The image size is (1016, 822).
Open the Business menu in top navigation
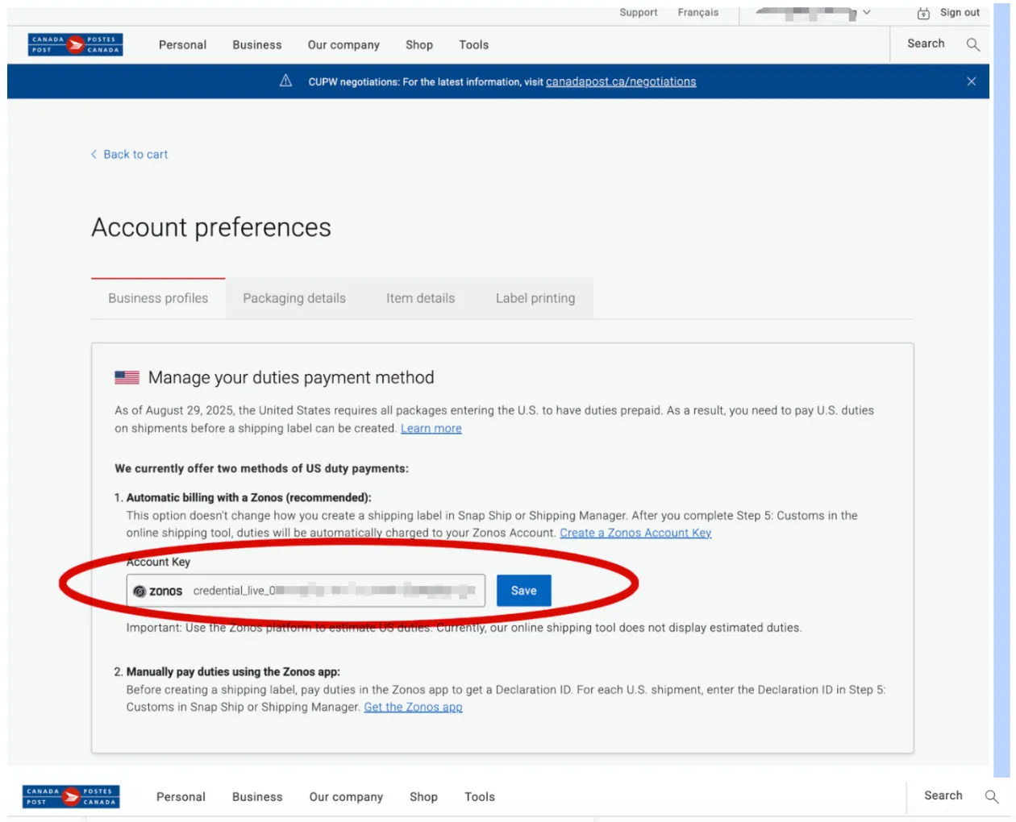(x=257, y=45)
